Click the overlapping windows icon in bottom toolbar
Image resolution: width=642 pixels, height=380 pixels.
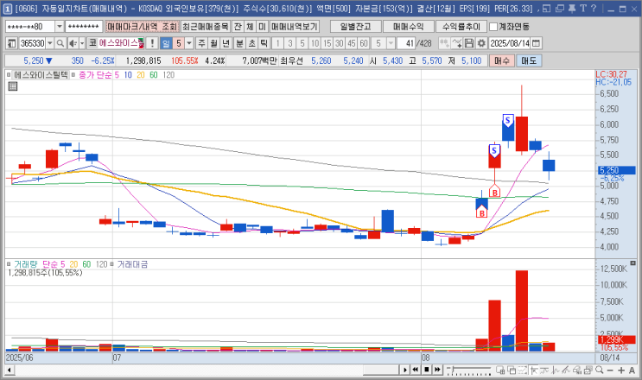click(512, 370)
